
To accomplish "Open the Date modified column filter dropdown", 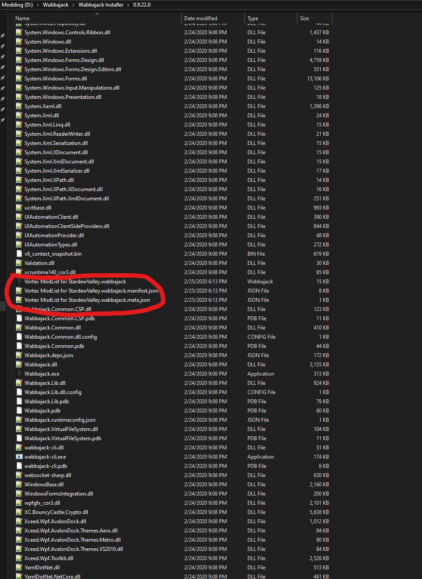I will click(x=240, y=18).
